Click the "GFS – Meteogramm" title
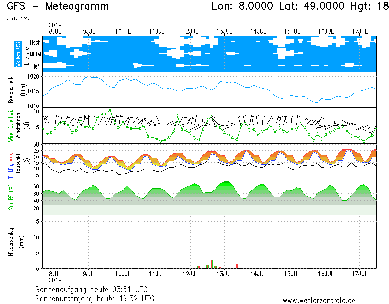389x304 pixels. (x=58, y=6)
